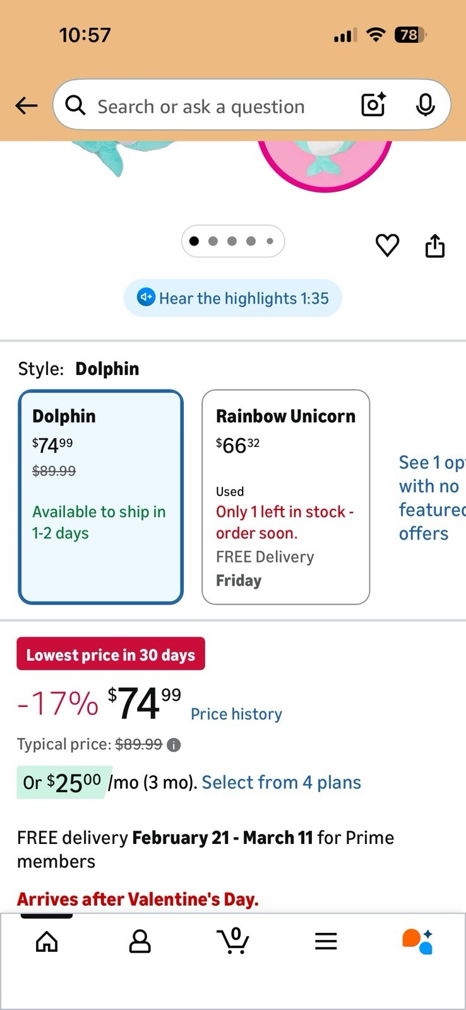Tap the share icon
Screen dimensions: 466x1010
(434, 246)
